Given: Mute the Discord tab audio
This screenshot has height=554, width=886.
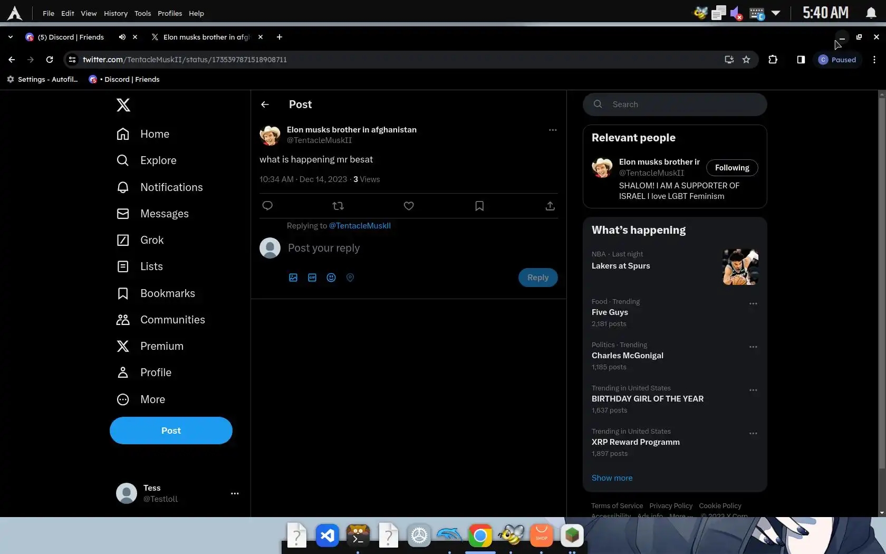Looking at the screenshot, I should click(x=122, y=37).
